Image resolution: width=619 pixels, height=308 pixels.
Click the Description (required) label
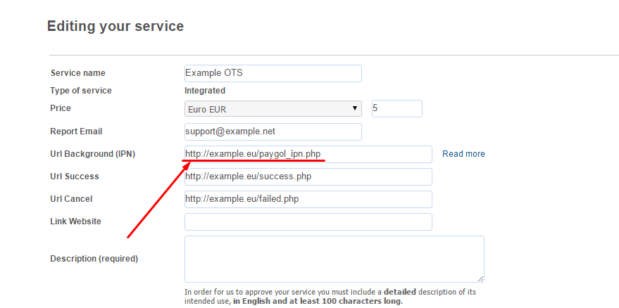click(x=94, y=259)
